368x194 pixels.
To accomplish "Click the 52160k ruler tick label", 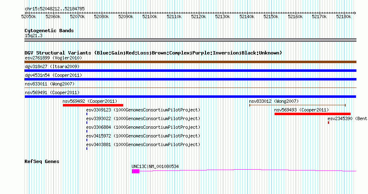I will [x=295, y=17].
